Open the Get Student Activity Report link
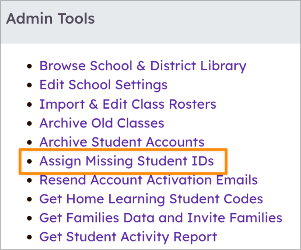The height and width of the screenshot is (250, 301). coord(128,237)
